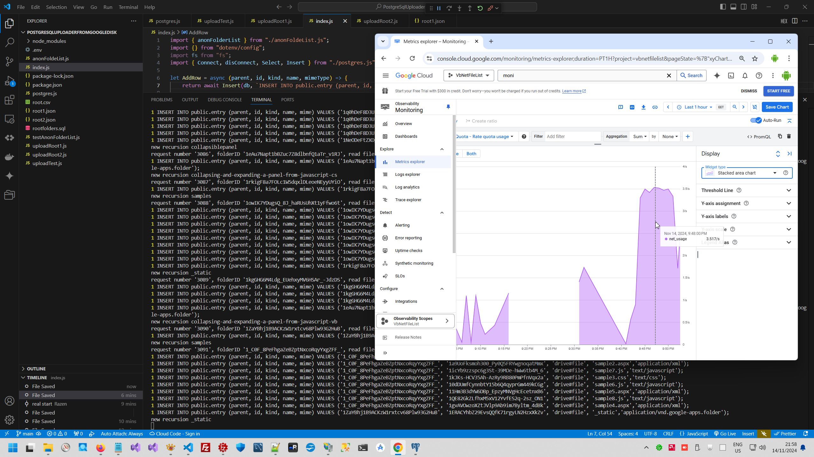Expand the node_modules folder

pos(49,41)
